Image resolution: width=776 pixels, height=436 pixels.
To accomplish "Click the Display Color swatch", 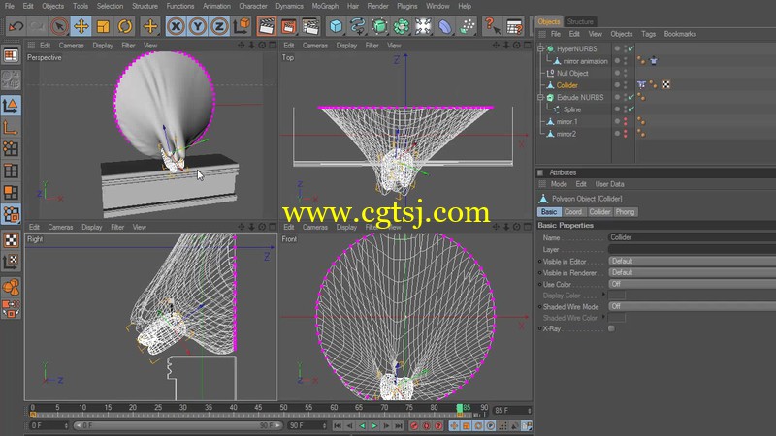I will (617, 296).
